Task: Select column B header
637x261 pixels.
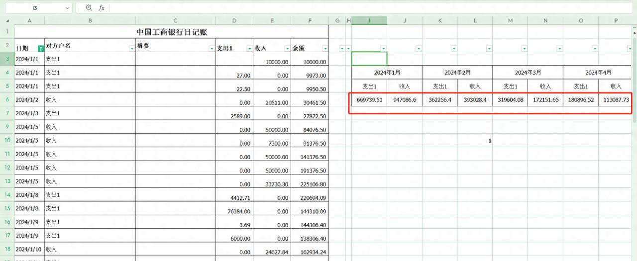Action: pos(90,20)
